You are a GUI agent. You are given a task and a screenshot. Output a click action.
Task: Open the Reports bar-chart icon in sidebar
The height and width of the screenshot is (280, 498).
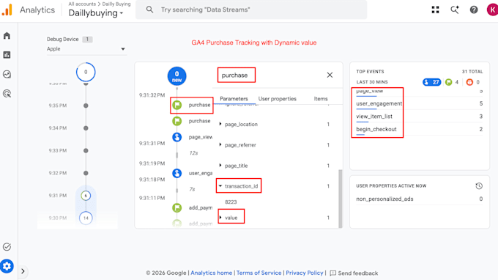click(x=7, y=55)
